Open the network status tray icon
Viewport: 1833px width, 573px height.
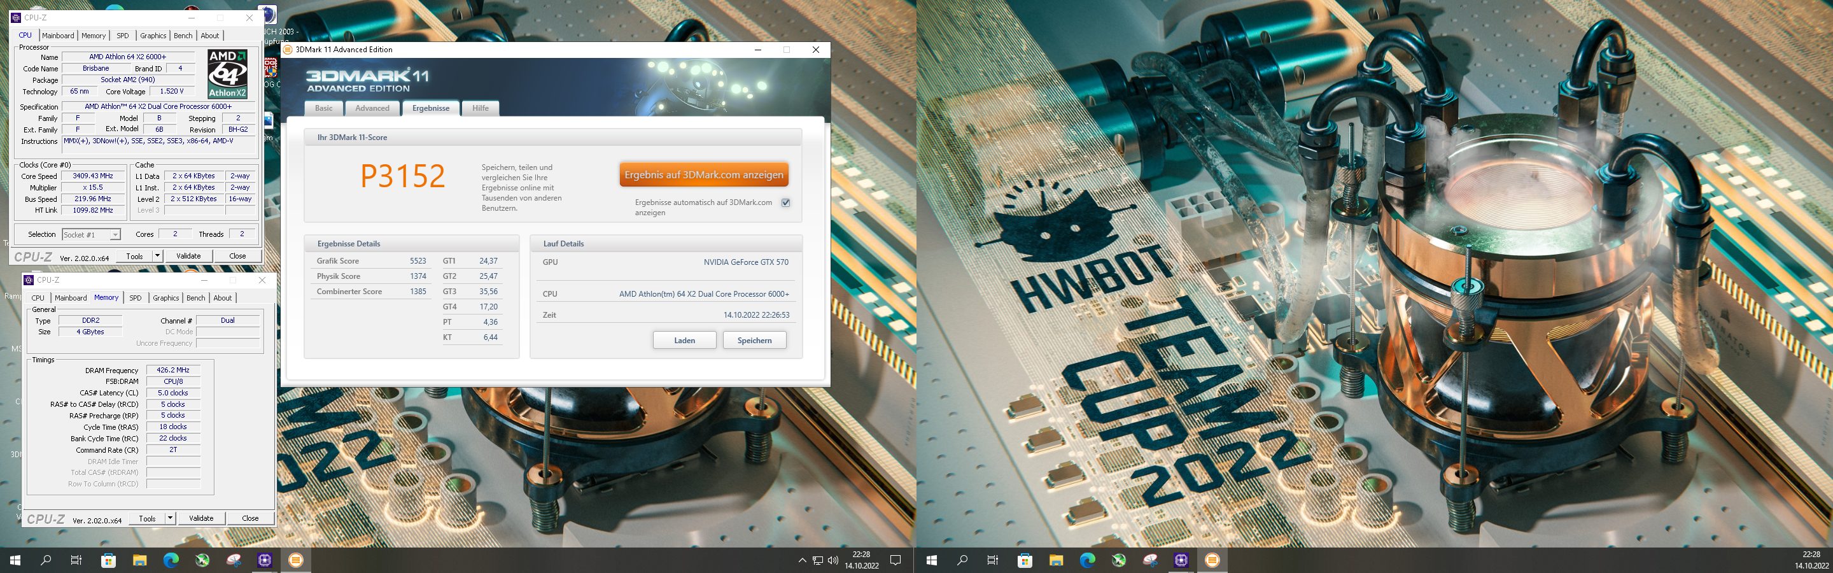(818, 560)
